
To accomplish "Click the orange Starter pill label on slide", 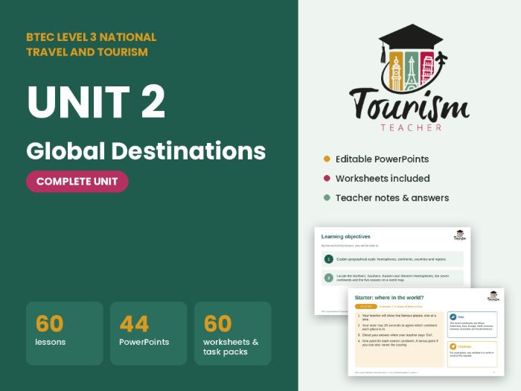I will (x=366, y=307).
